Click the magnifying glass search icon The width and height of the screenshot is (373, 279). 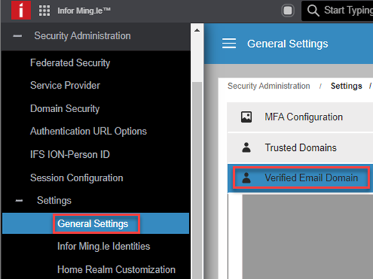[x=313, y=10]
